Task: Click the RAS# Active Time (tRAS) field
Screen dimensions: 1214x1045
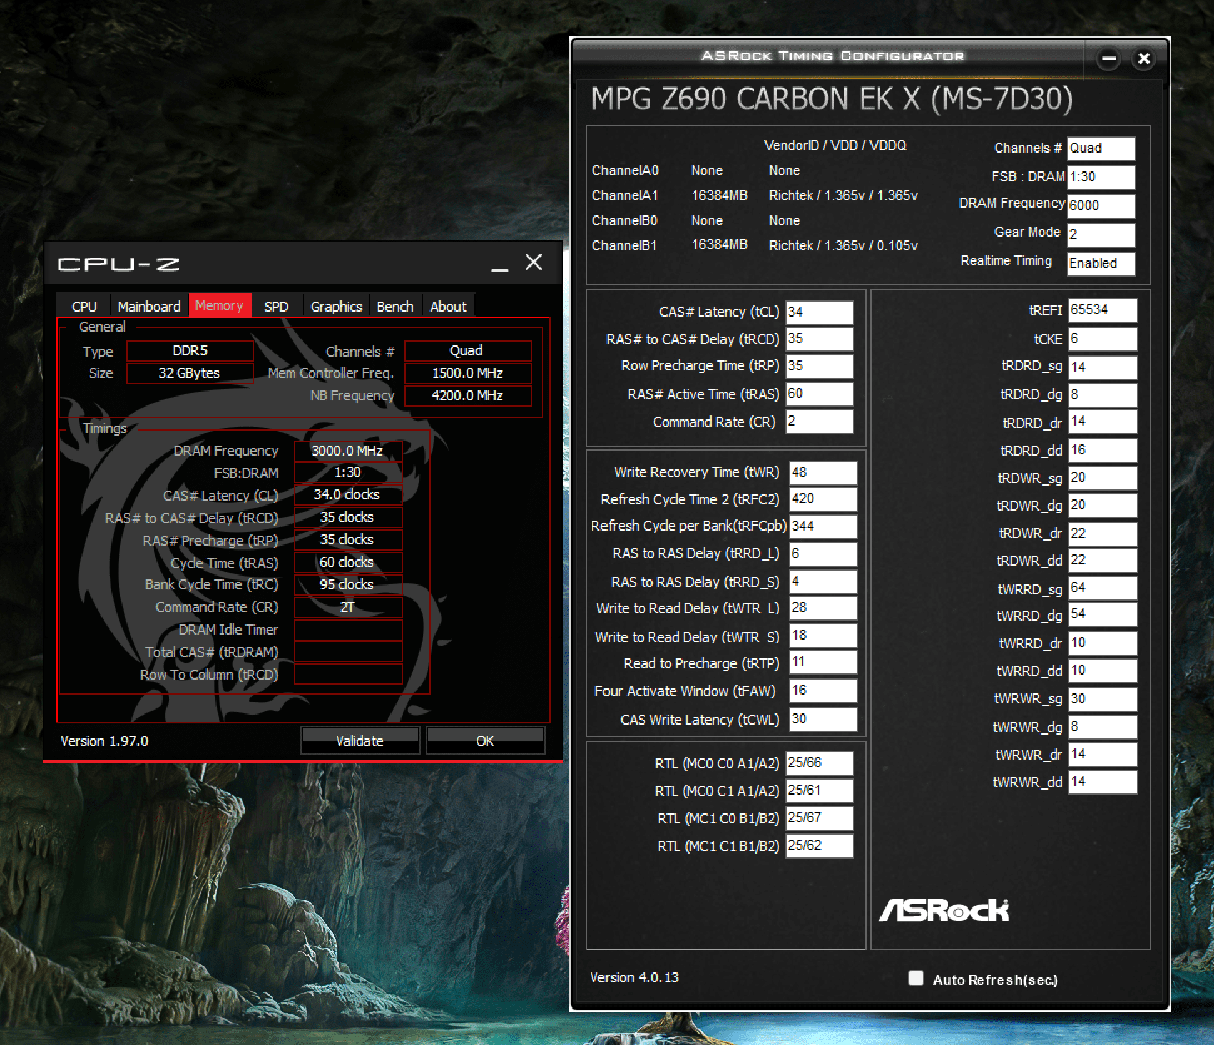Action: coord(820,394)
